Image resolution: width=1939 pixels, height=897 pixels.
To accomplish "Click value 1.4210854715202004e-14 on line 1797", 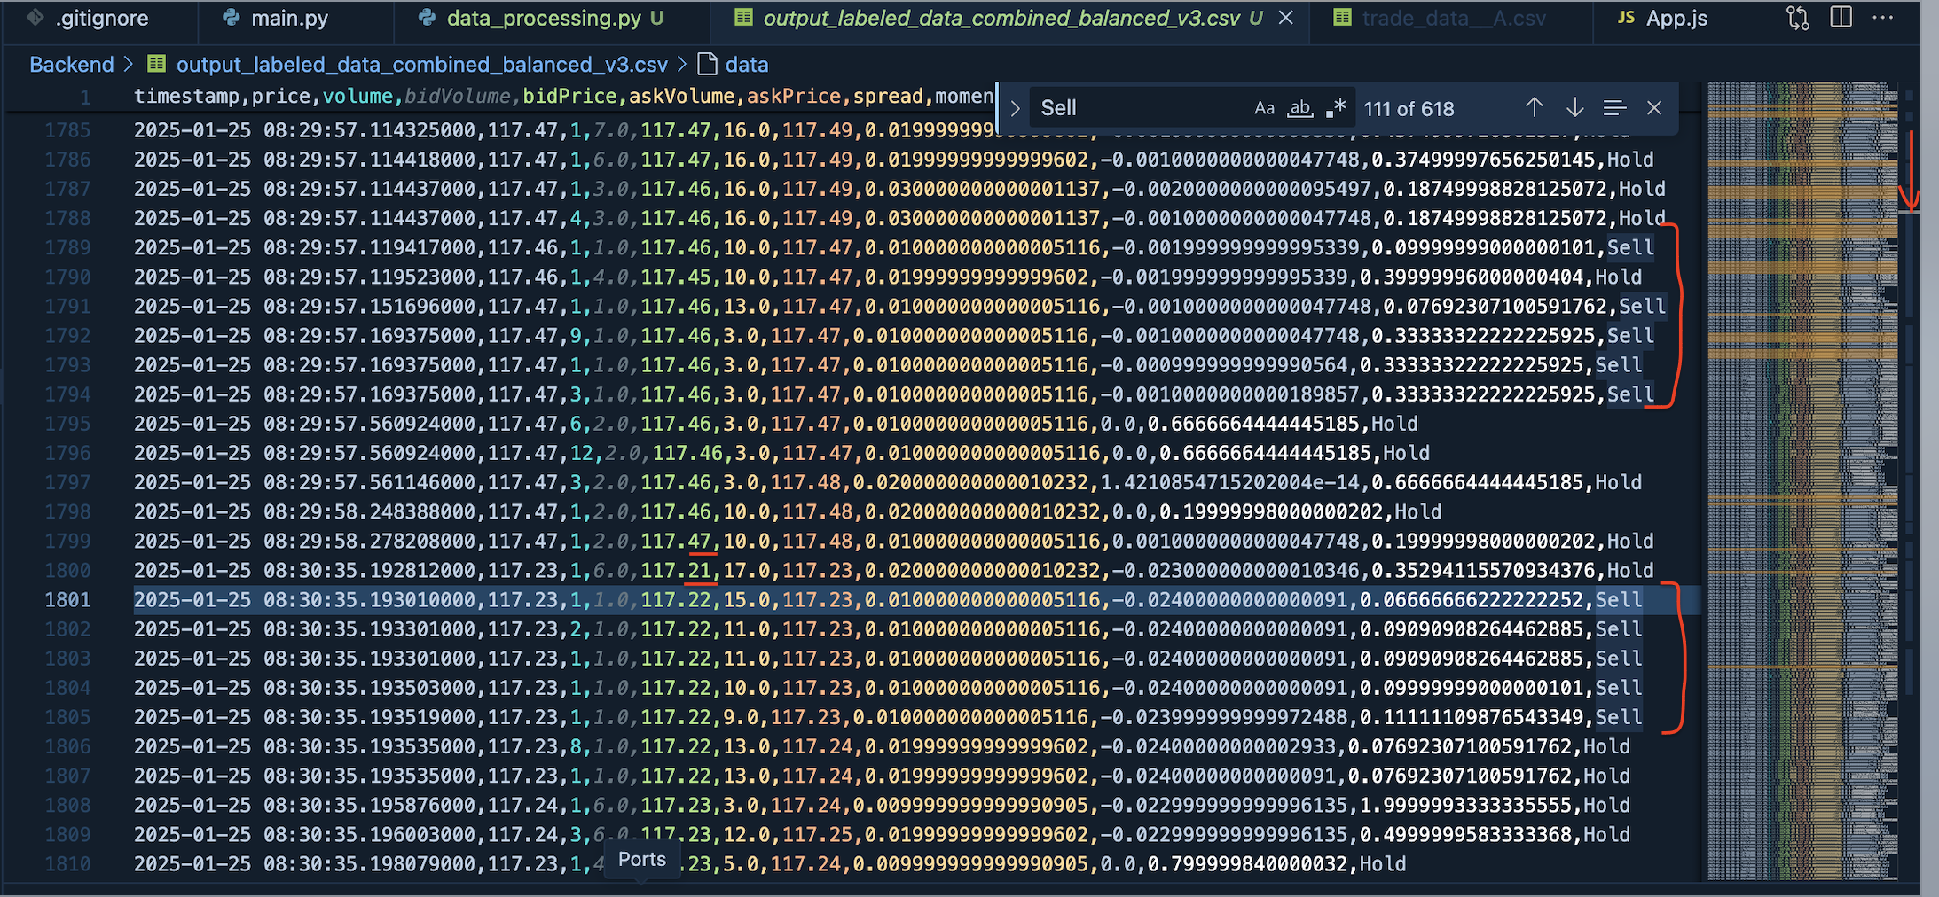I will coord(1229,482).
